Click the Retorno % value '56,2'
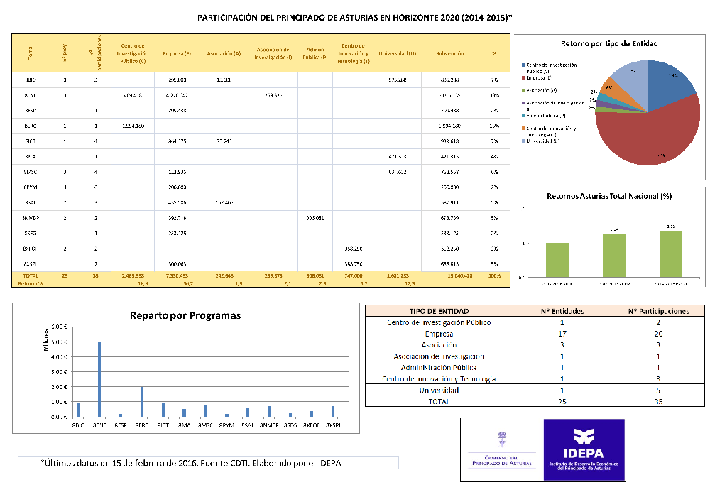The image size is (710, 502). 188,284
